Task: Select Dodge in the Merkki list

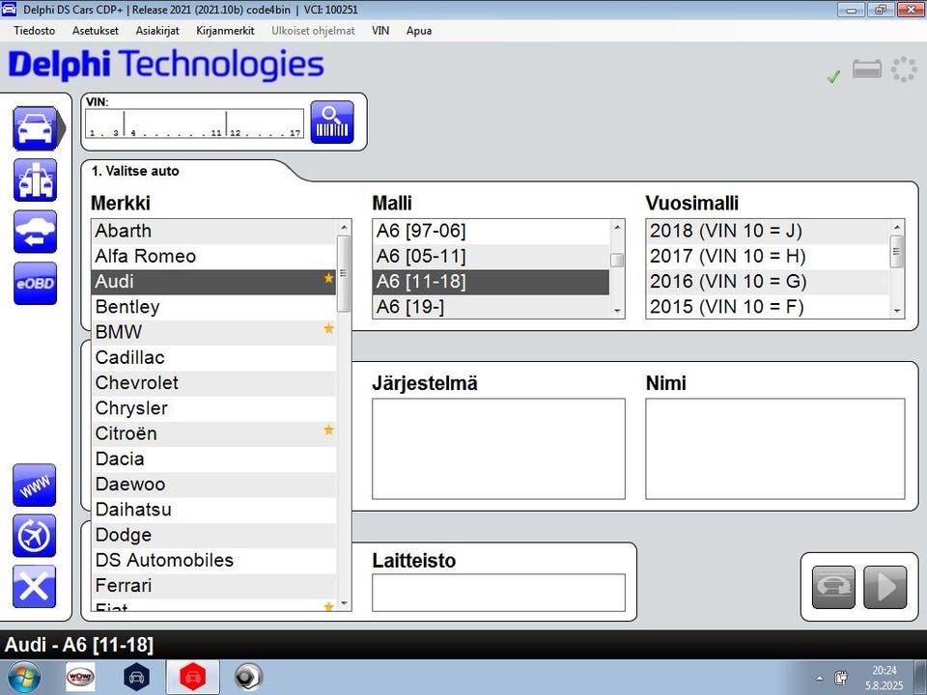Action: [214, 536]
